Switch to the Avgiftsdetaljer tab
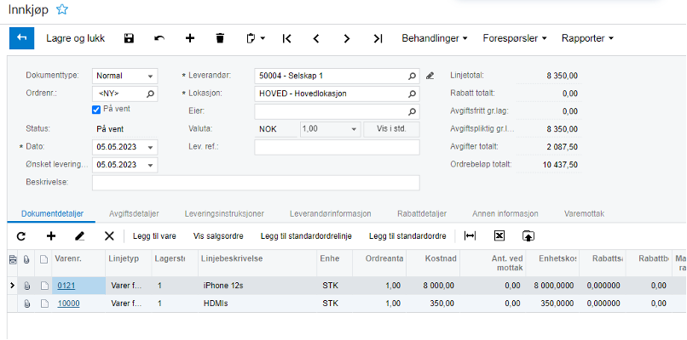 [135, 213]
